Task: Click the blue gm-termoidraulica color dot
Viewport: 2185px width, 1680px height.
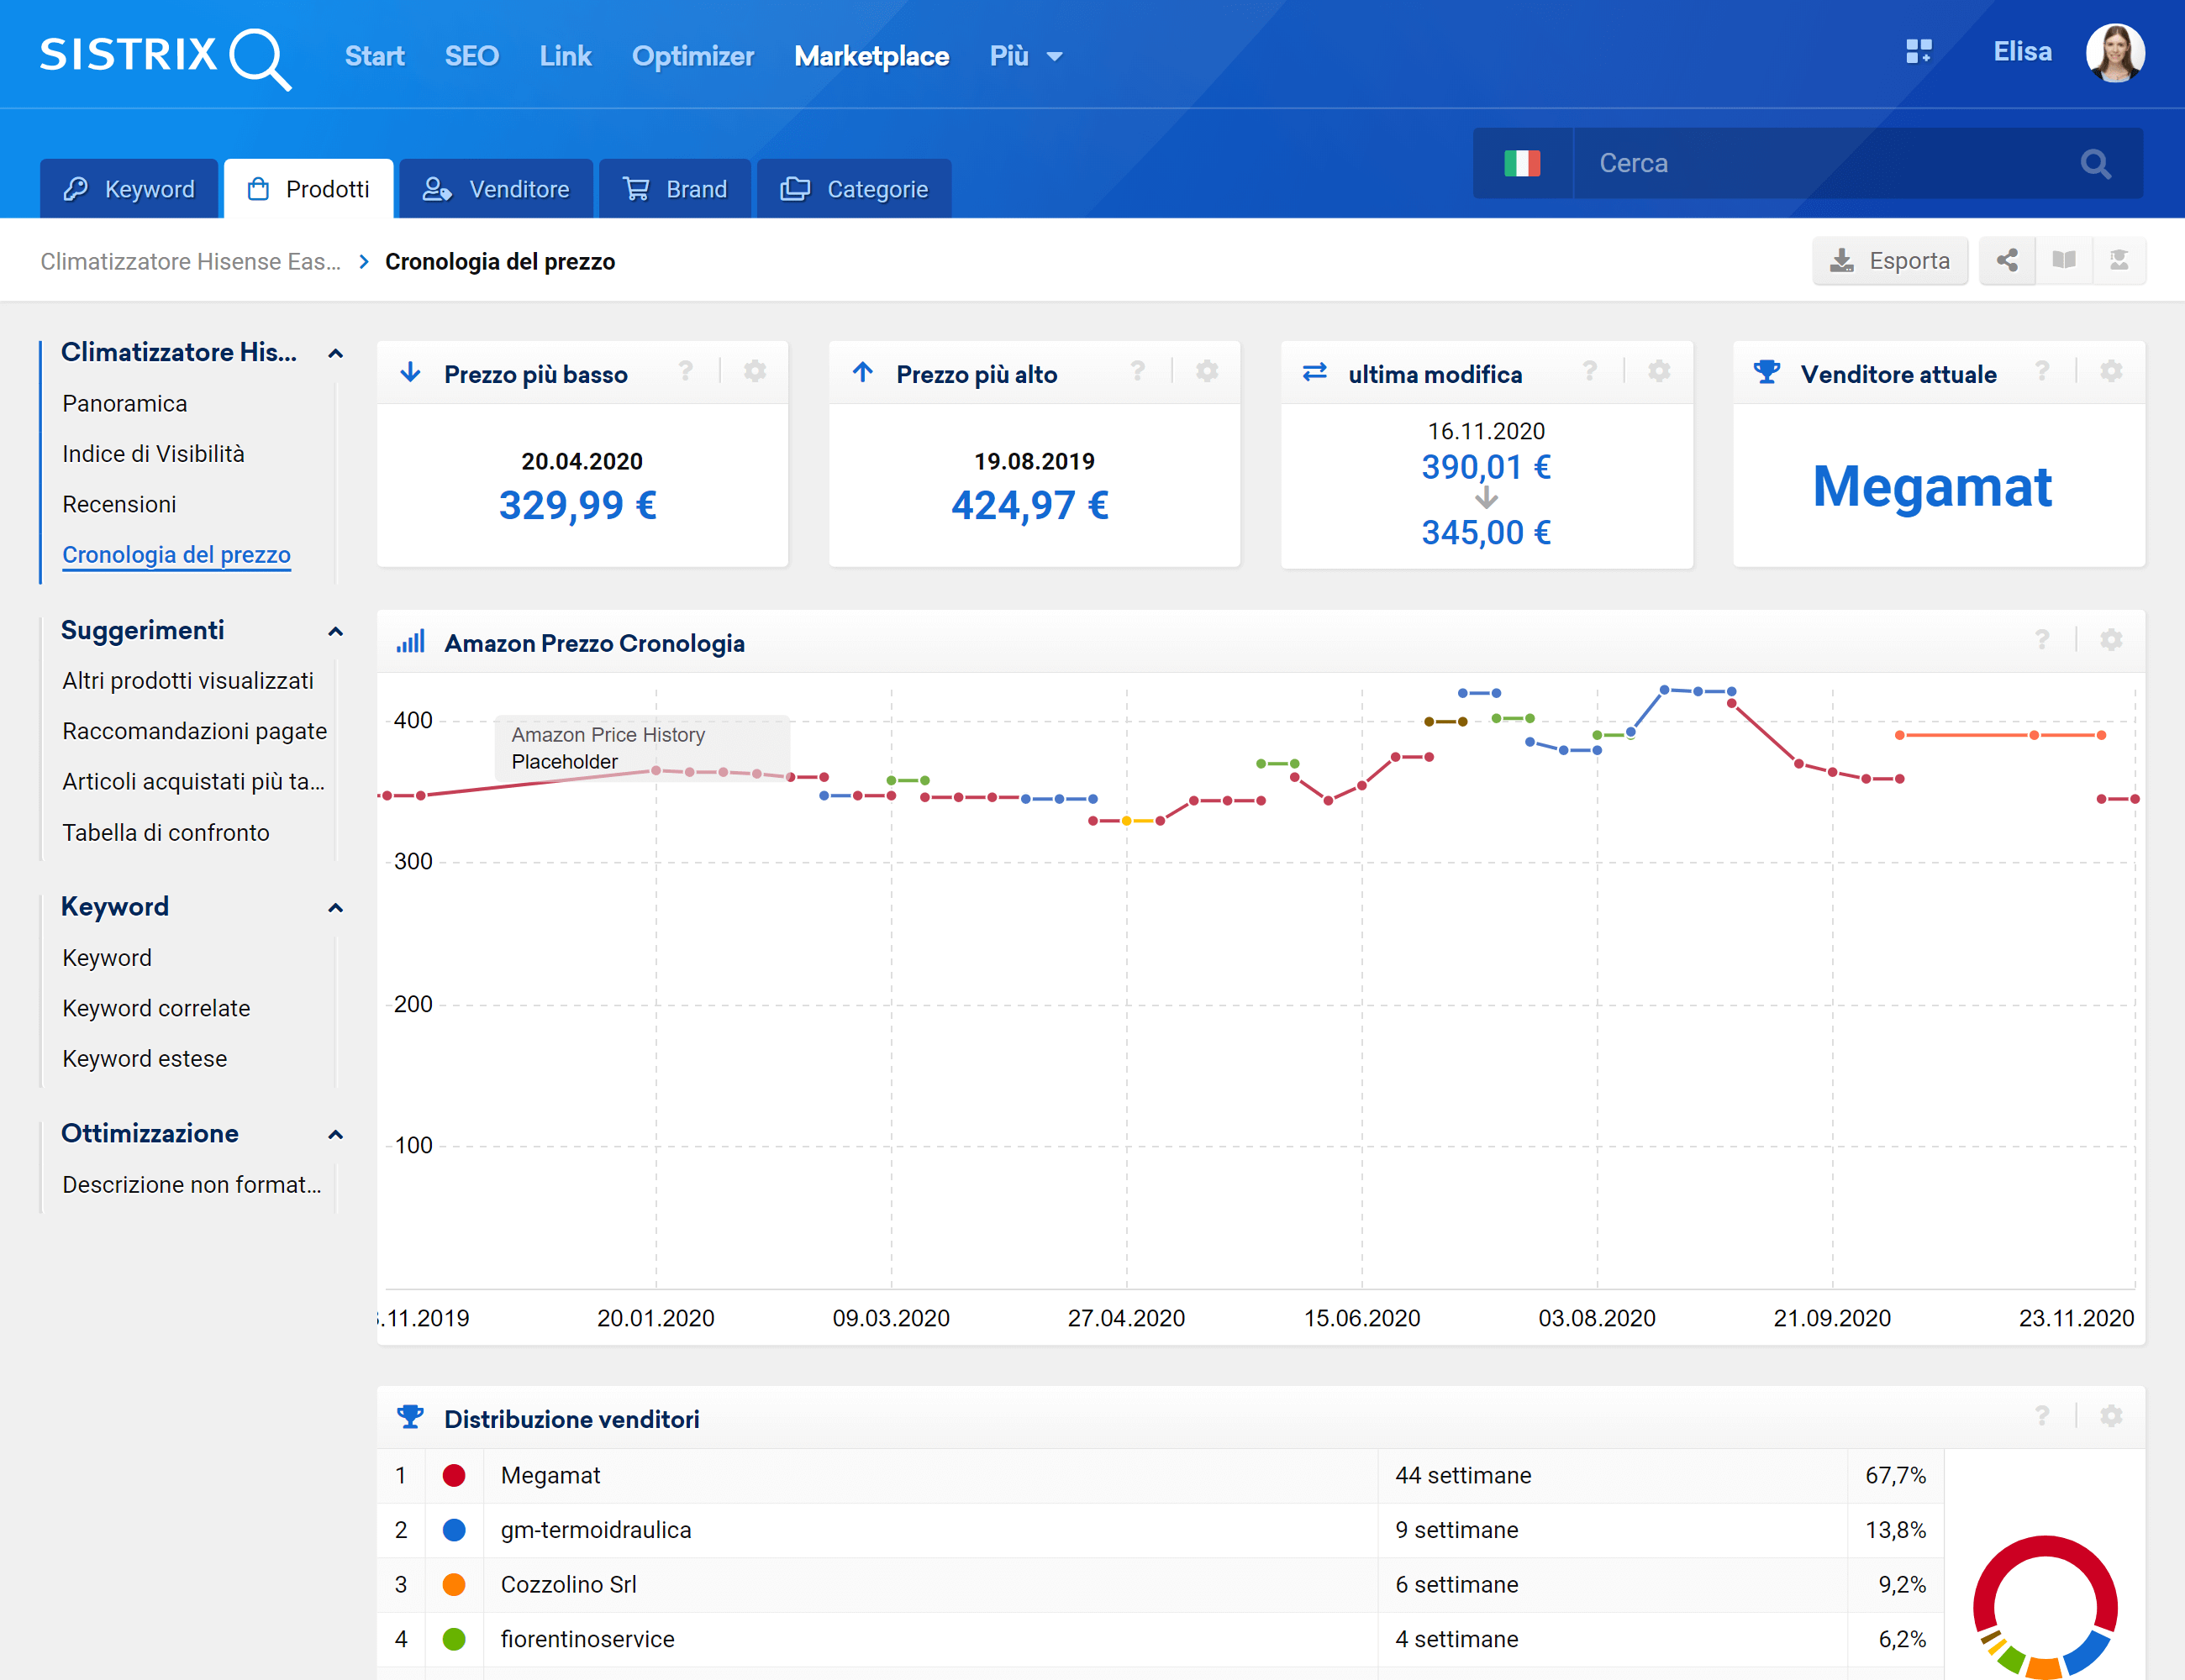Action: [x=454, y=1530]
